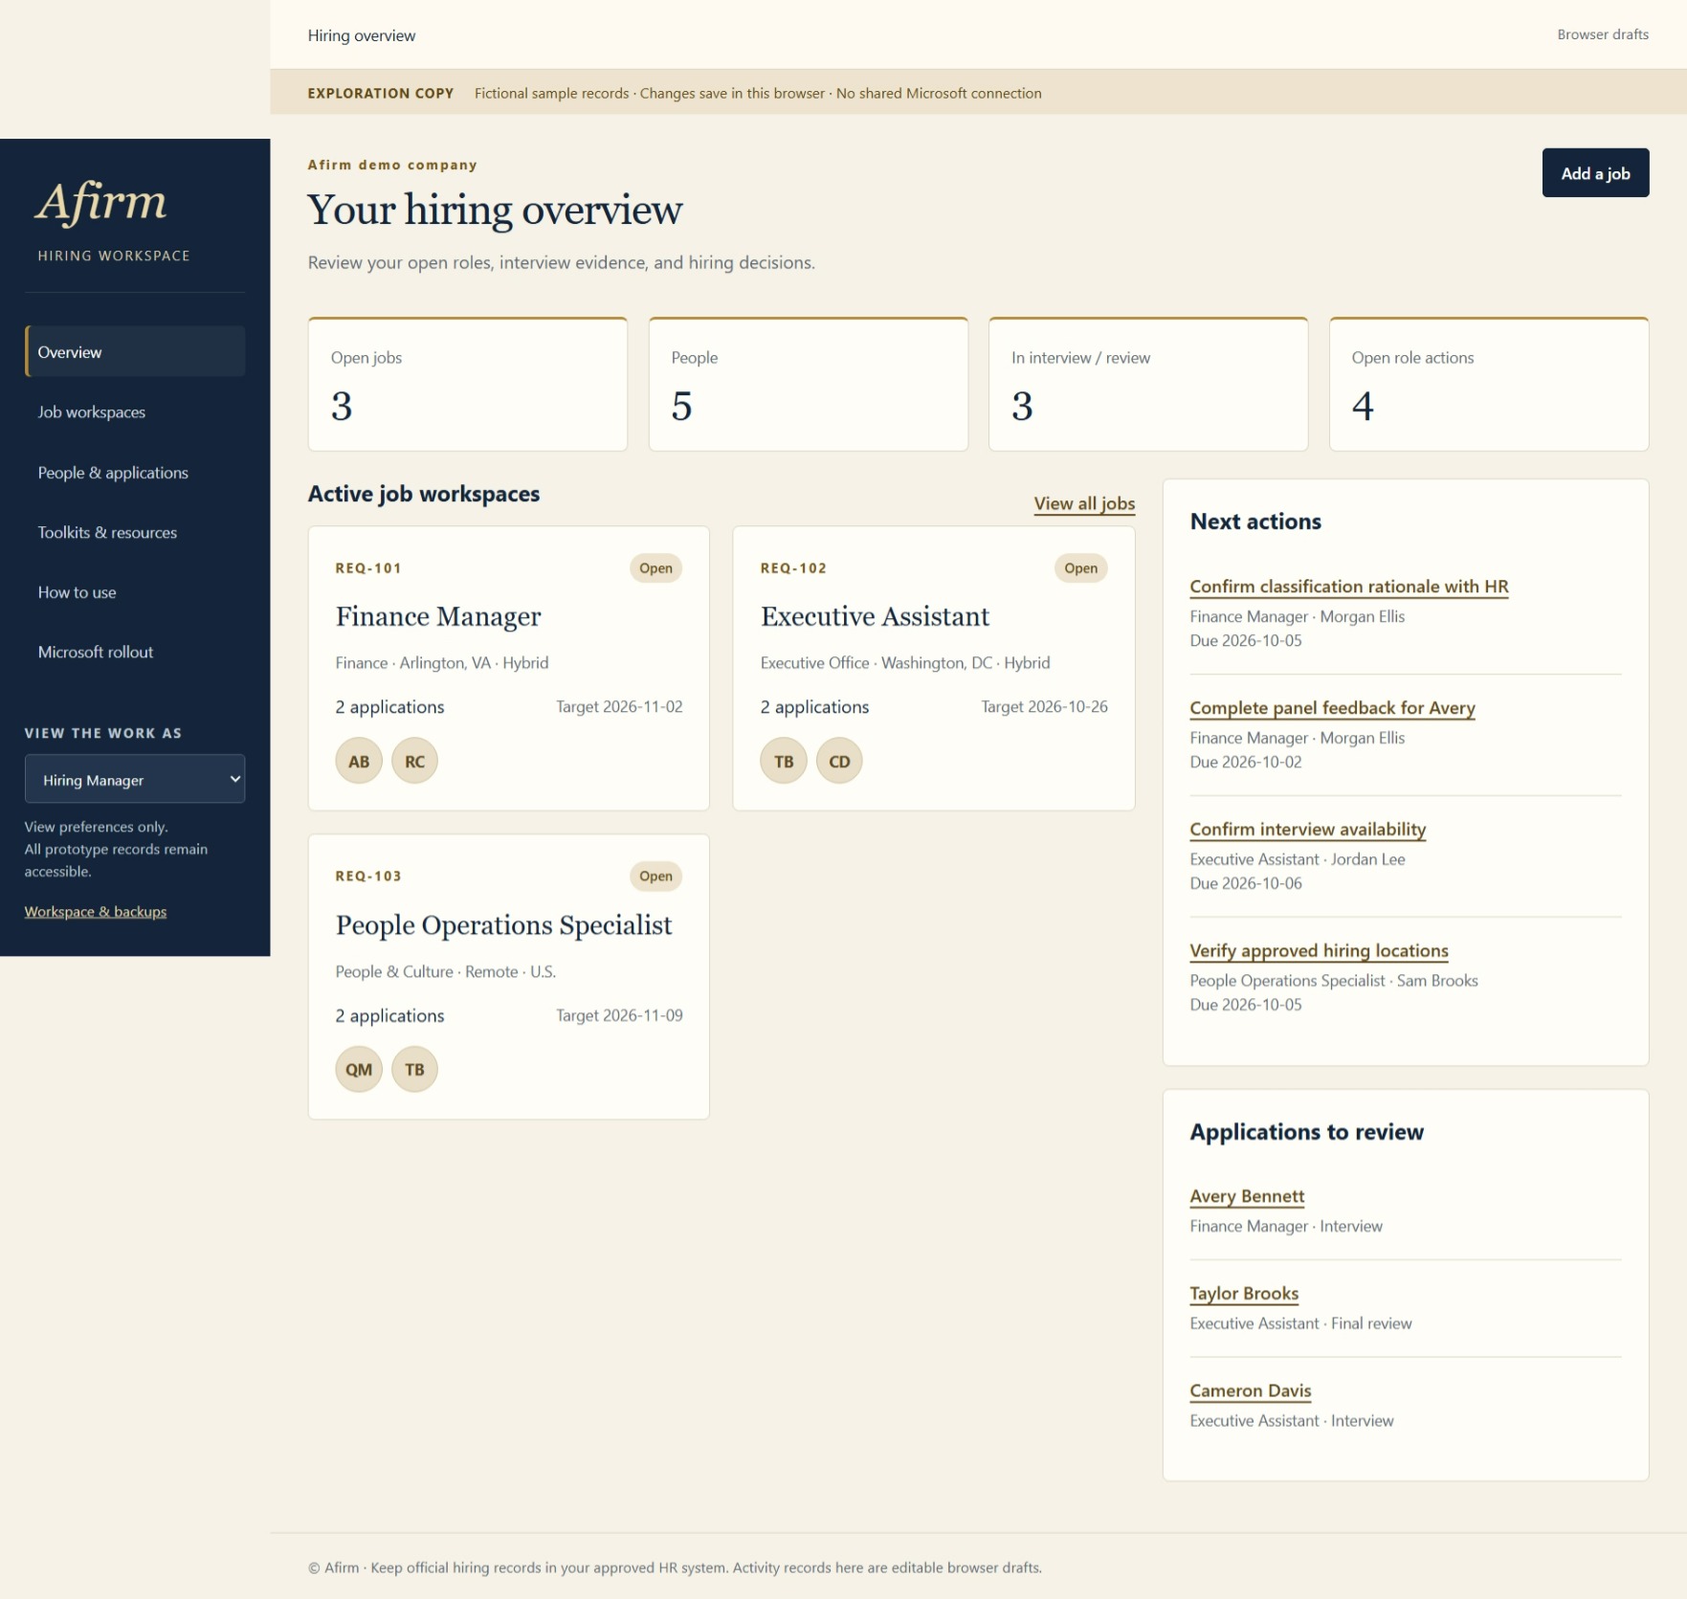This screenshot has width=1687, height=1599.
Task: Open Confirm classification rationale with HR action
Action: (x=1349, y=587)
